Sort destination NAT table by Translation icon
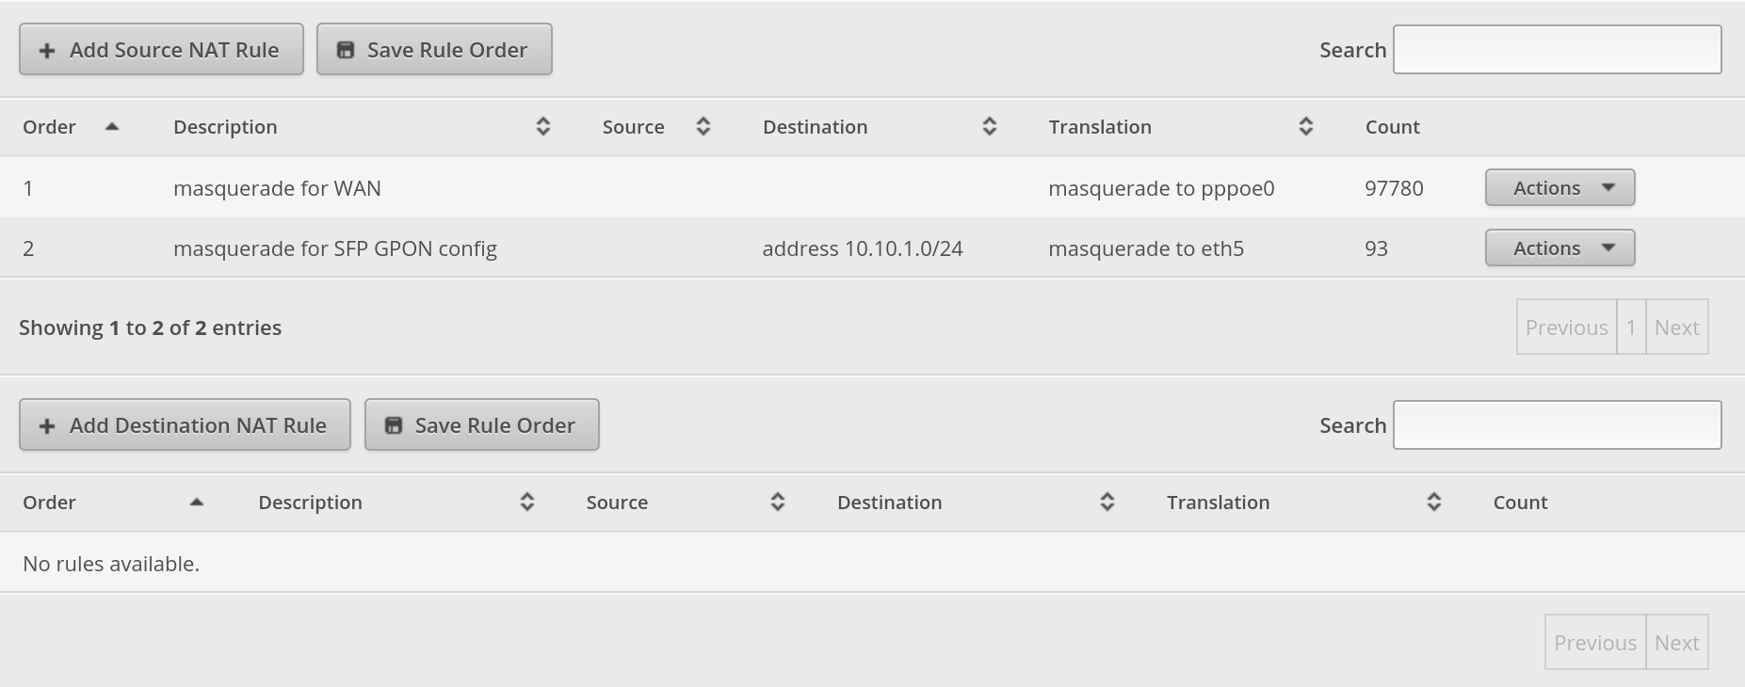Viewport: 1745px width, 687px height. click(1434, 503)
